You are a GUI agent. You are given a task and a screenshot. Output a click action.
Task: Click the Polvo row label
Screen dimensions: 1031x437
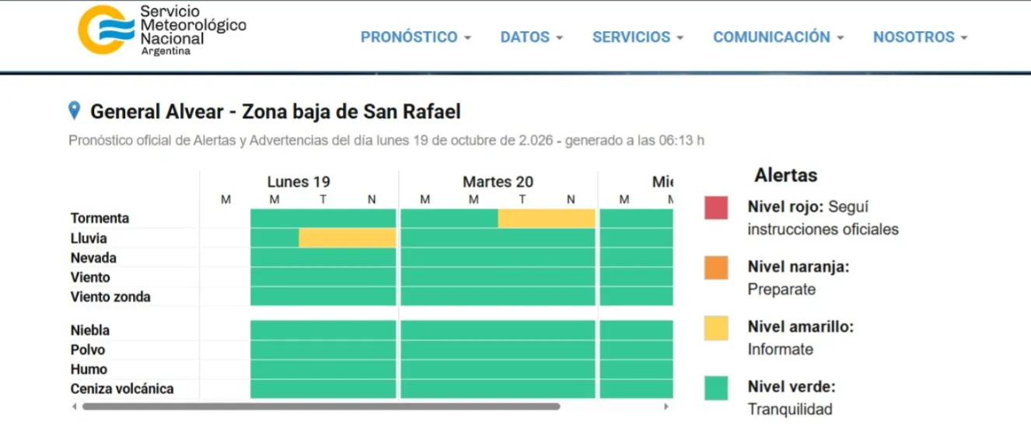click(x=87, y=350)
